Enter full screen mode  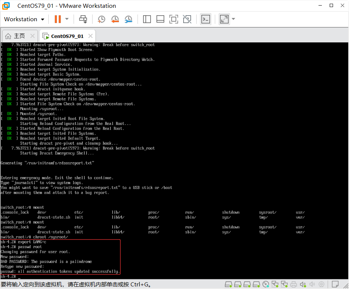point(174,19)
